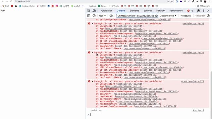The image size is (212, 119).
Task: Switch to the Console tab
Action: coord(121,11)
